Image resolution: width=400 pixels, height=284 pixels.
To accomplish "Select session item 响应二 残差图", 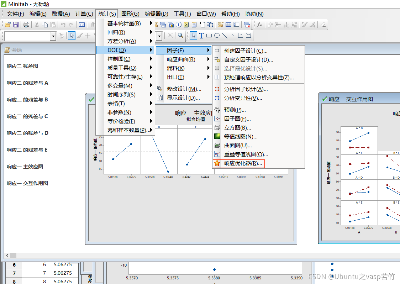I will click(x=22, y=66).
